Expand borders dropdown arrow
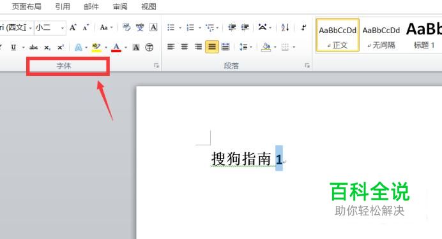The width and height of the screenshot is (442, 239). 294,47
